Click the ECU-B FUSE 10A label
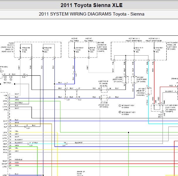 (93, 50)
